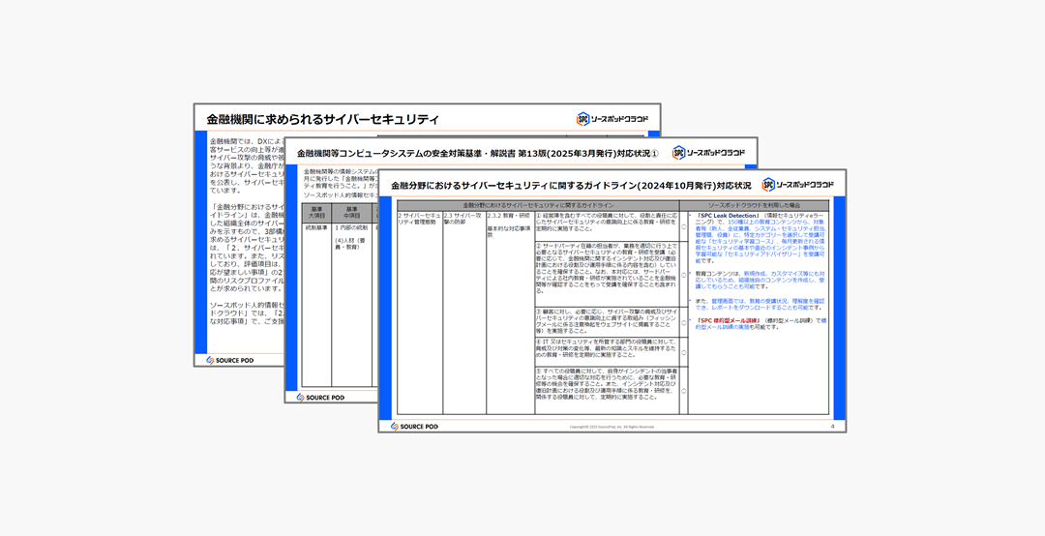Click table header ソースポッドクラウドを利用した場合

(x=755, y=205)
